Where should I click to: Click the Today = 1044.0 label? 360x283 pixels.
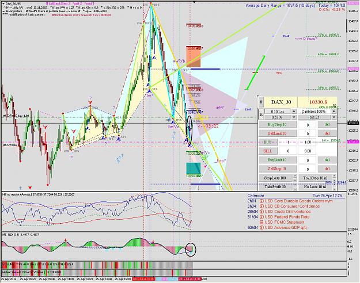click(x=332, y=5)
